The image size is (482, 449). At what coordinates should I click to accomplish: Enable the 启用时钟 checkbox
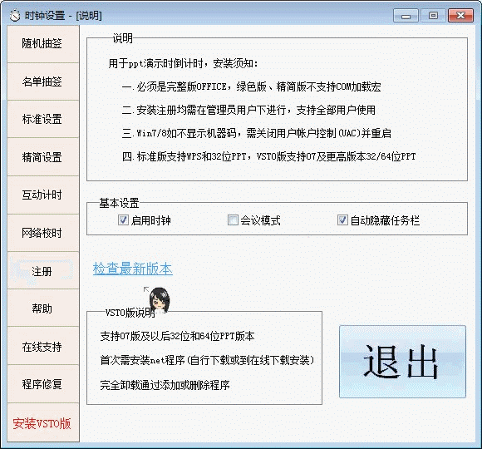(x=123, y=220)
